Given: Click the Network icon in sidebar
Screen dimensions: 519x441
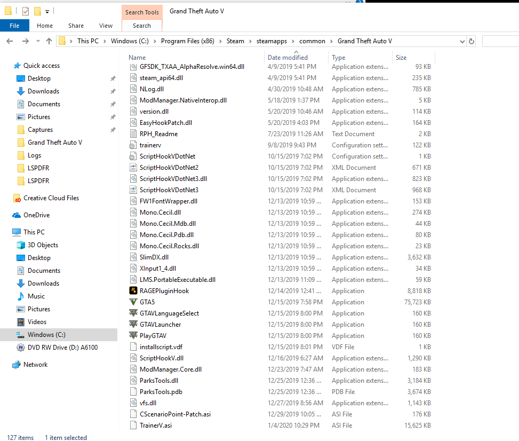Looking at the screenshot, I should click(17, 365).
